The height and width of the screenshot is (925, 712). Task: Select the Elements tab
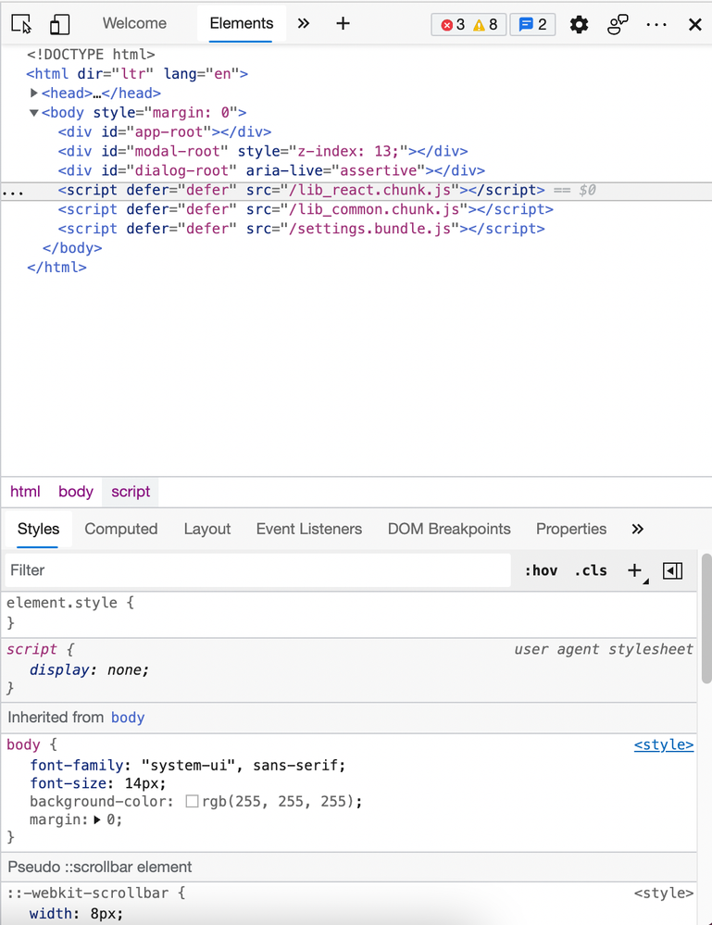tap(242, 23)
